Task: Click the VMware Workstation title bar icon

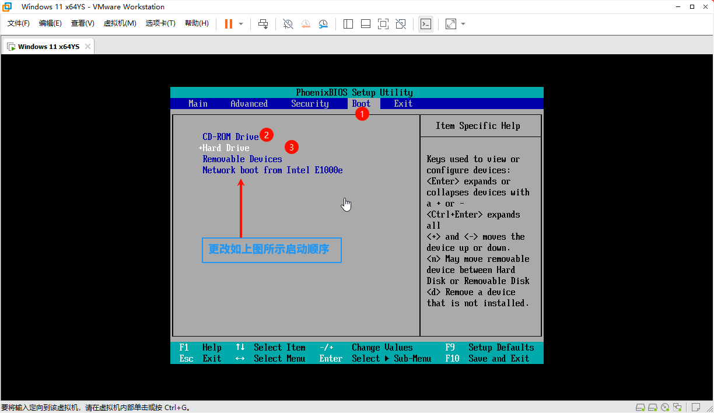Action: [x=8, y=7]
